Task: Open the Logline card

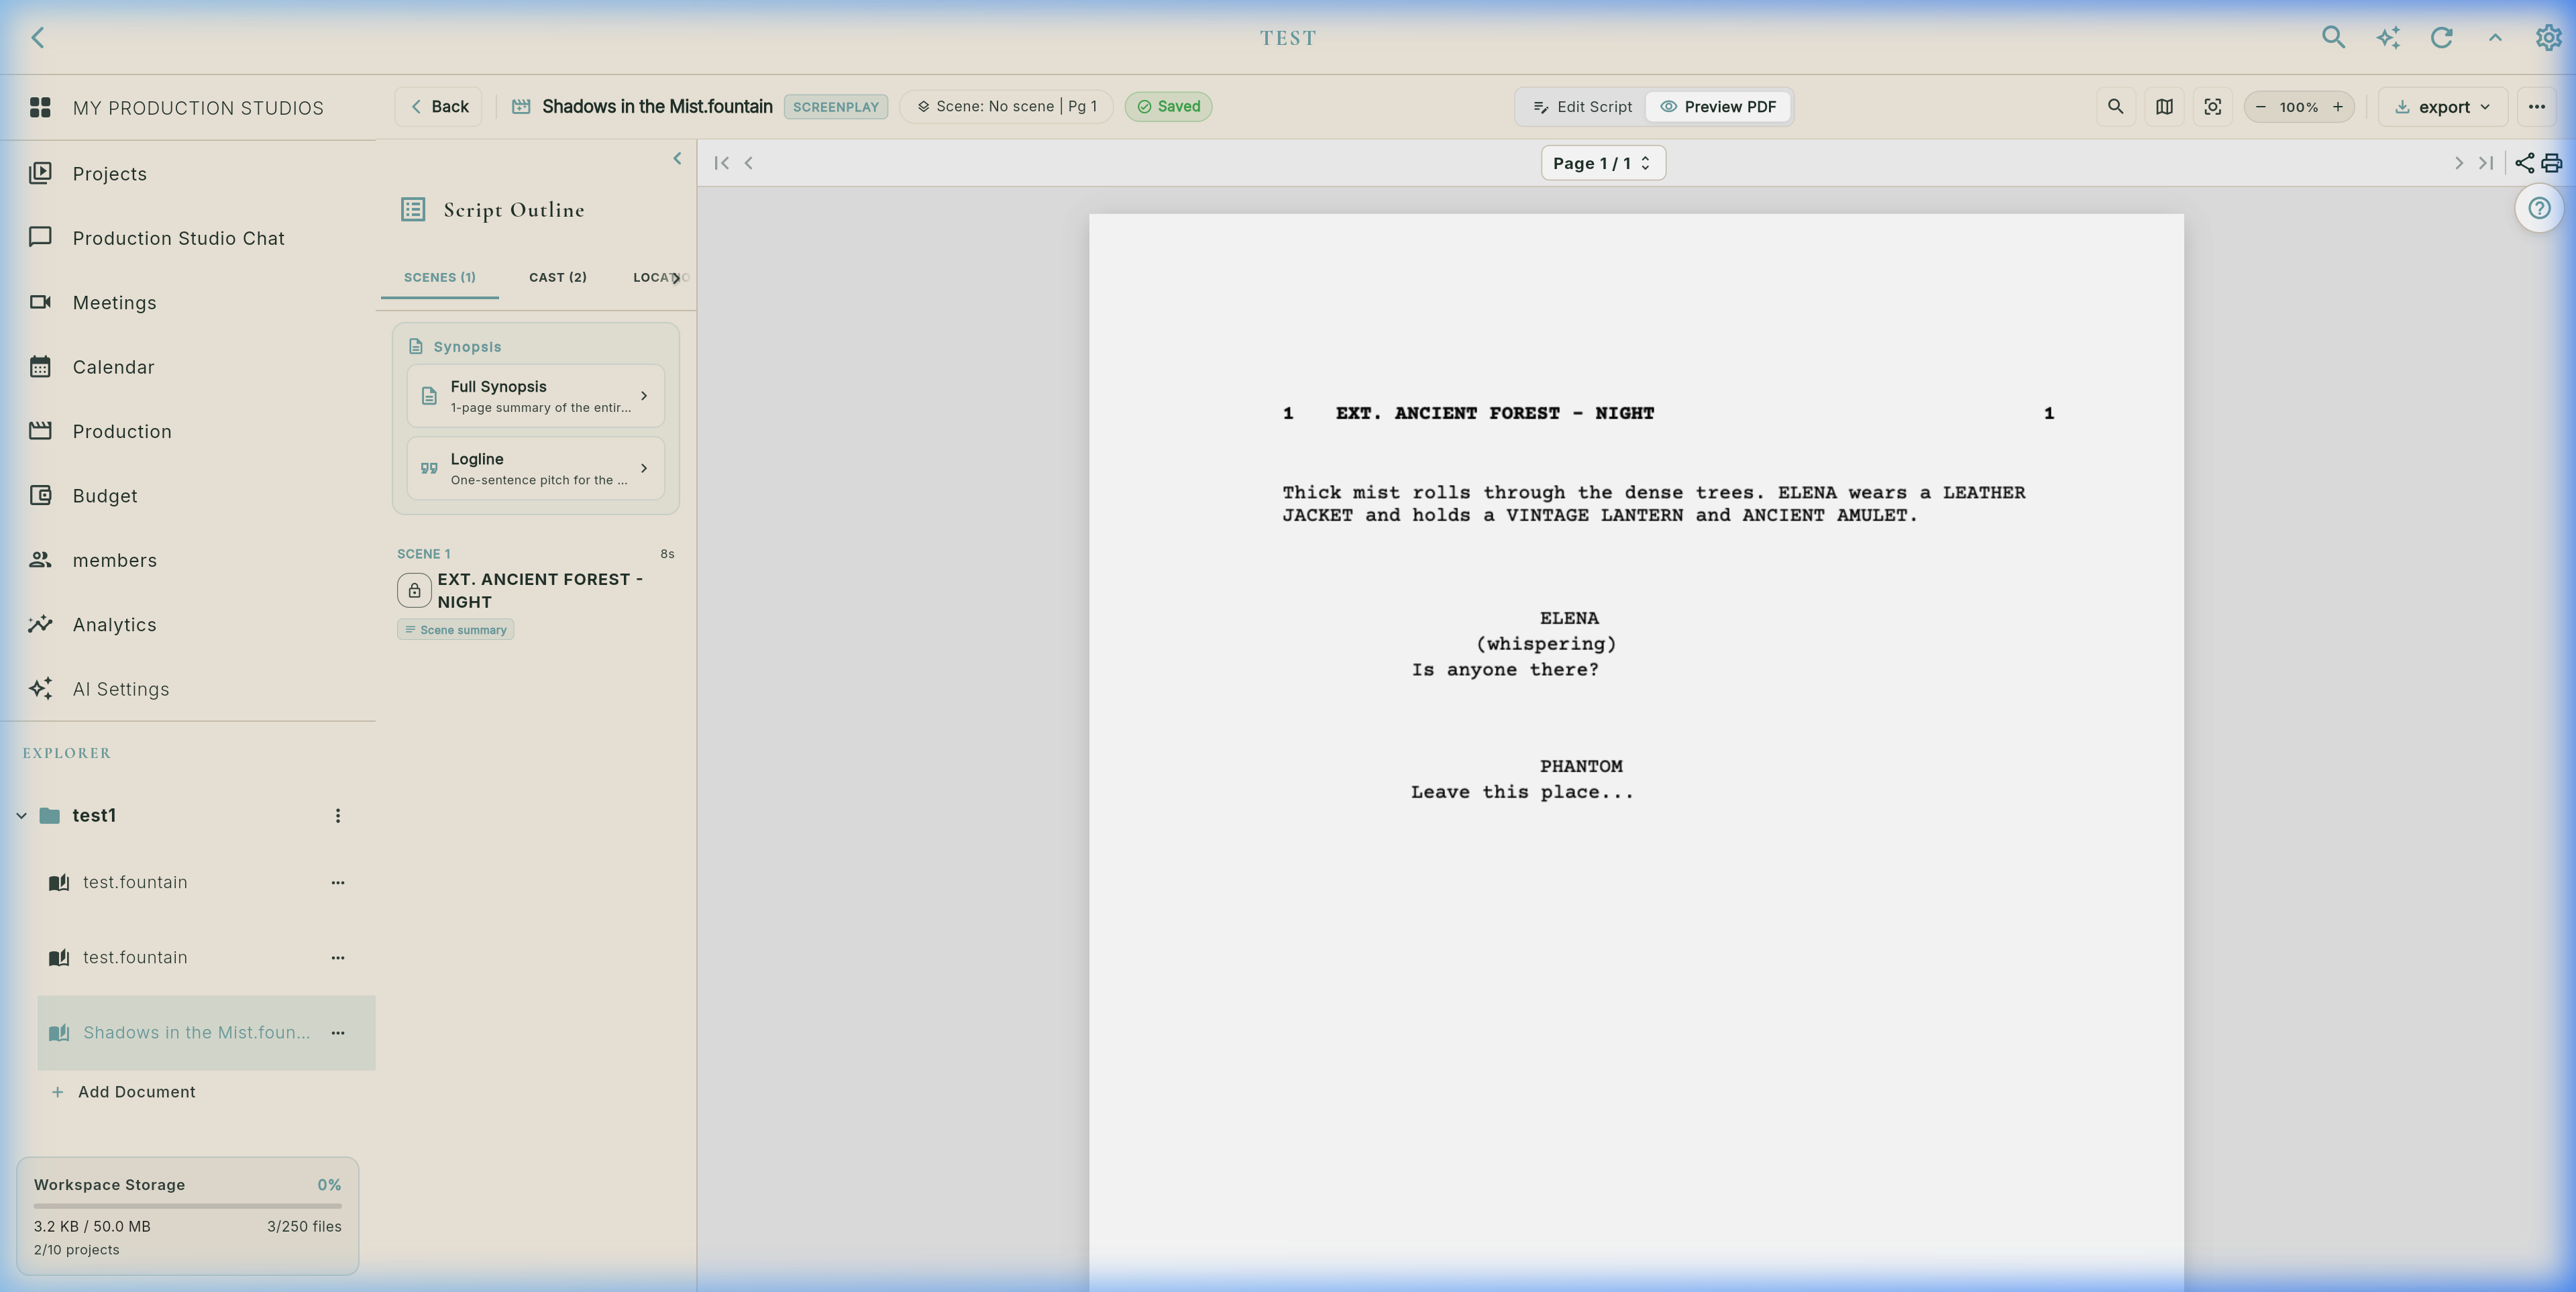Action: [x=535, y=468]
